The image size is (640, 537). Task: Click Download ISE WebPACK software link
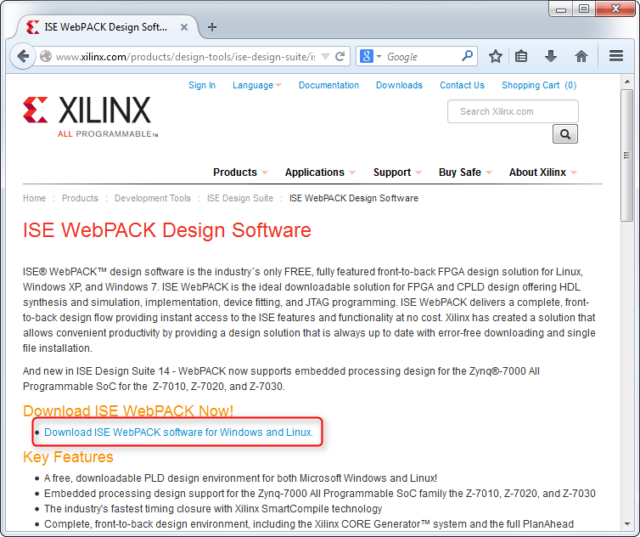pos(178,432)
